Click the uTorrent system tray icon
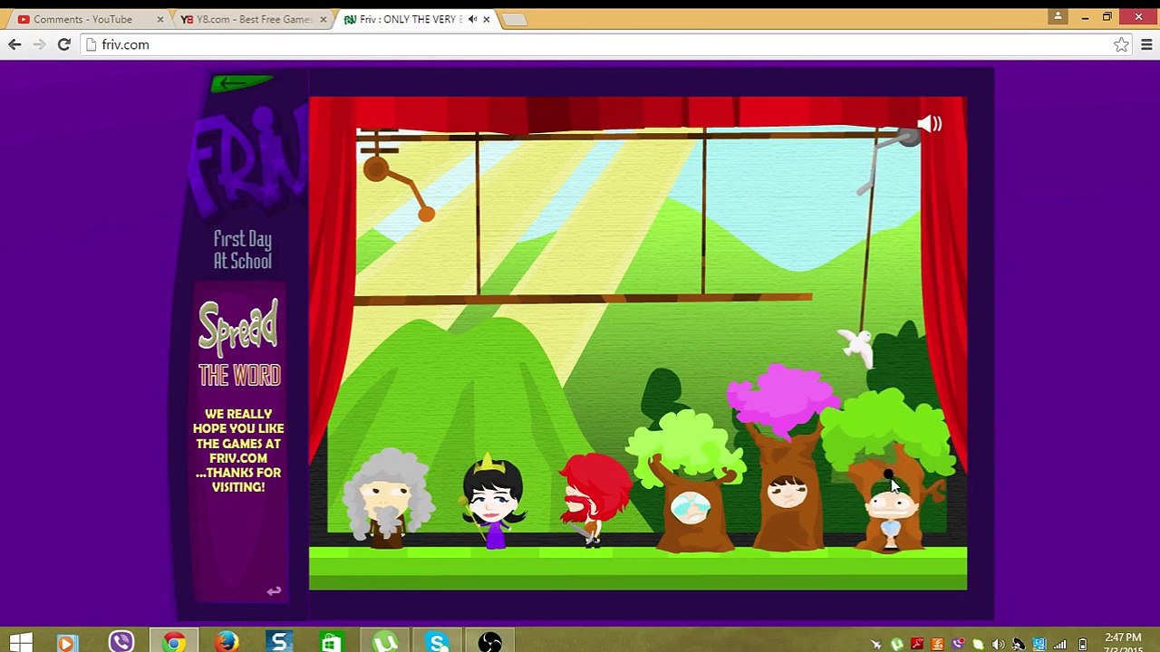This screenshot has width=1160, height=652. point(896,645)
